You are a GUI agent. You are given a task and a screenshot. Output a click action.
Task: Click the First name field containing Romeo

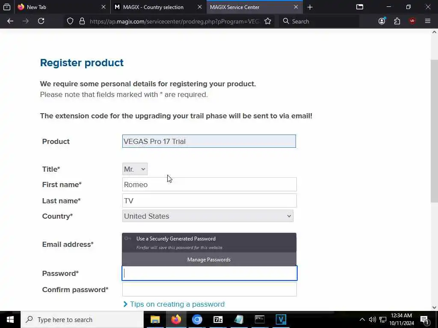click(209, 184)
